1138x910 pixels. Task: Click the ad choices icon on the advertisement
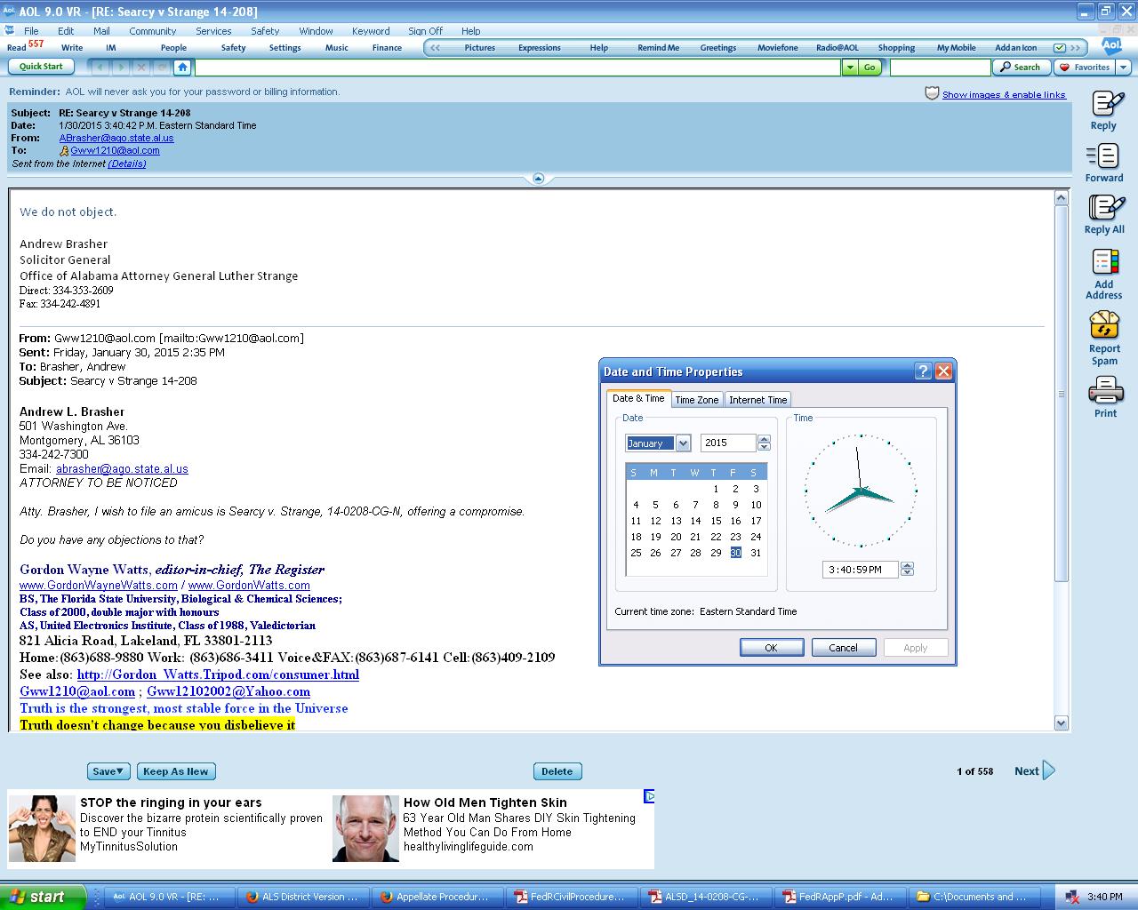pyautogui.click(x=649, y=796)
